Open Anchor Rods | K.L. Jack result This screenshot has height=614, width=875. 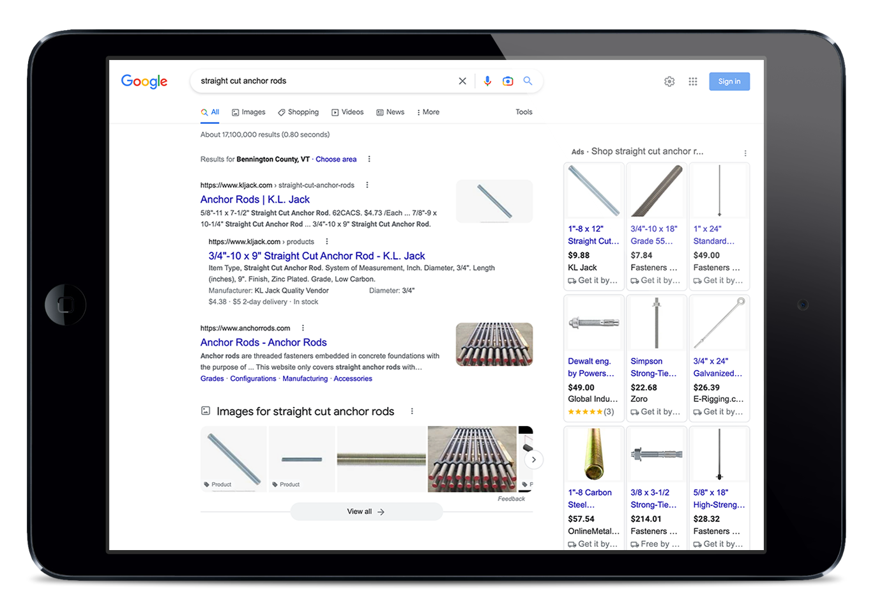click(255, 199)
